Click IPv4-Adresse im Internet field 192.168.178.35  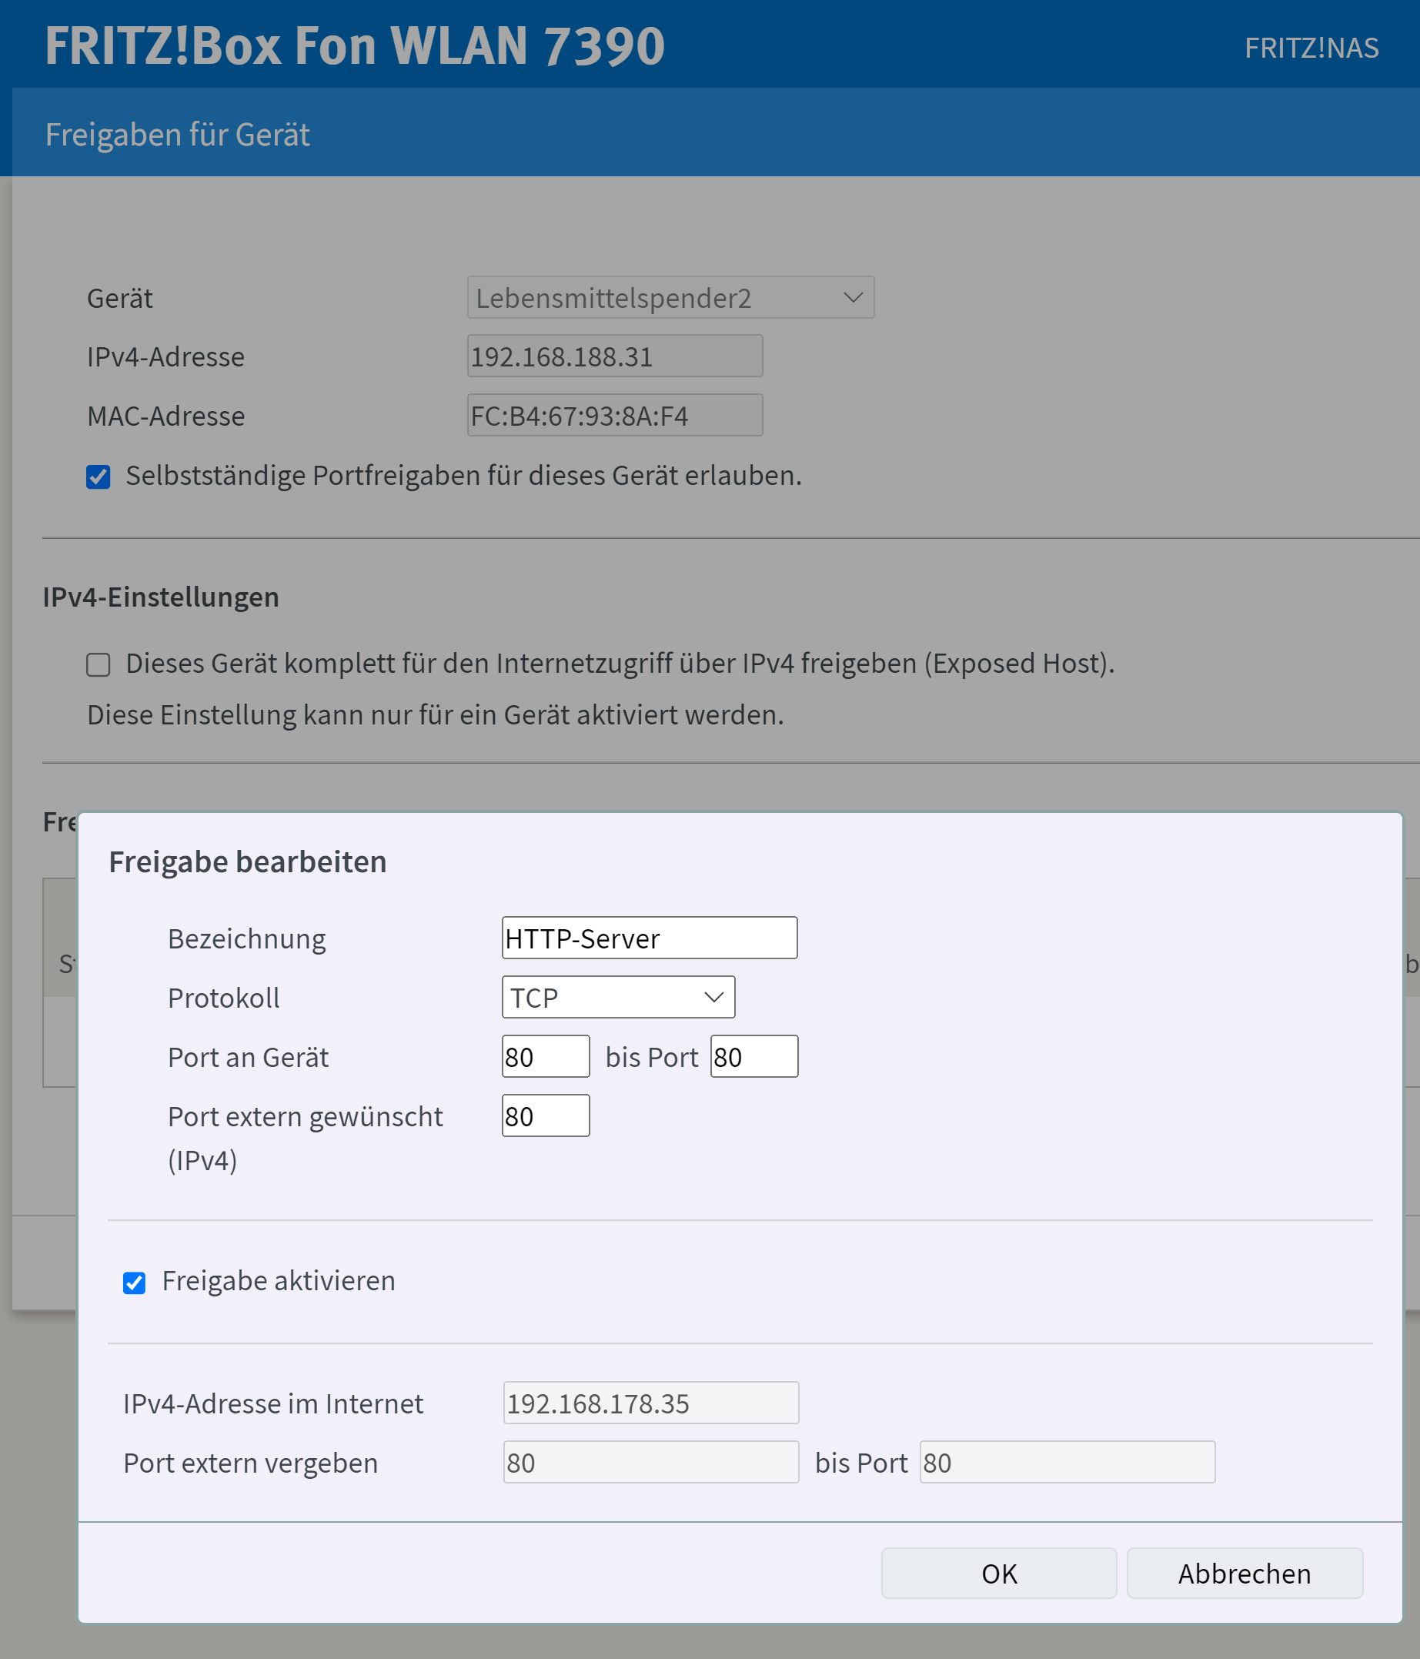[651, 1403]
